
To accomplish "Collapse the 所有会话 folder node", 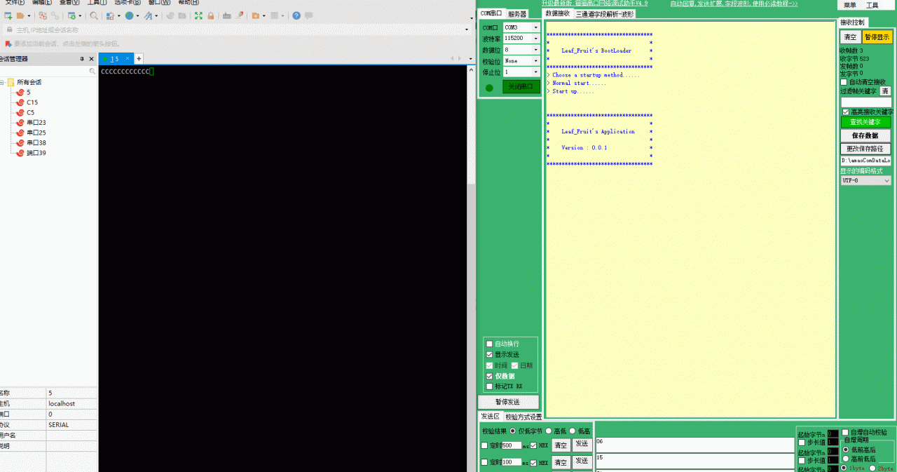I will click(2, 82).
